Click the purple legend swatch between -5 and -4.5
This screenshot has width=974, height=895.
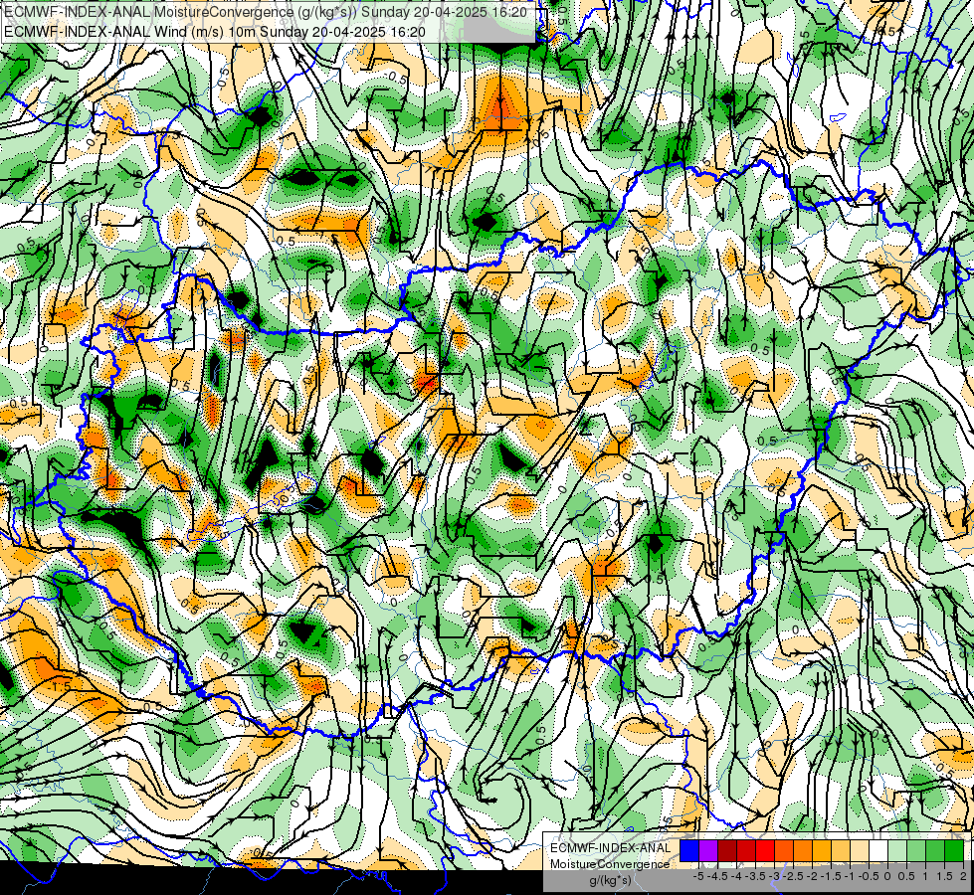pos(708,851)
